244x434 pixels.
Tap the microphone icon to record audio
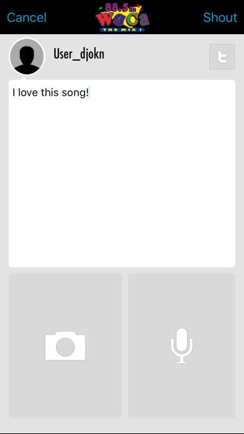[x=182, y=345]
